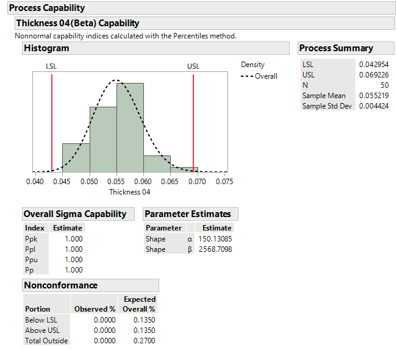Image resolution: width=397 pixels, height=350 pixels.
Task: Click the Thickness 04 axis label
Action: coord(130,192)
